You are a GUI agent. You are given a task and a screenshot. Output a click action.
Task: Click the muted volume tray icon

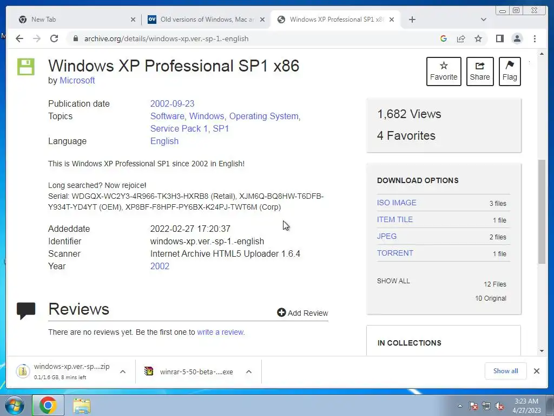[499, 406]
